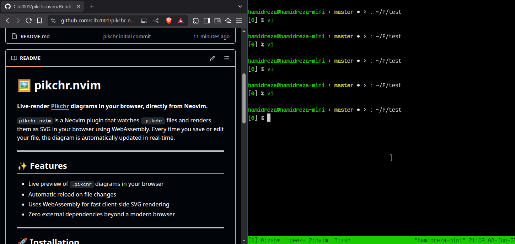The image size is (515, 244).
Task: Share this page via share icon
Action: 156,21
